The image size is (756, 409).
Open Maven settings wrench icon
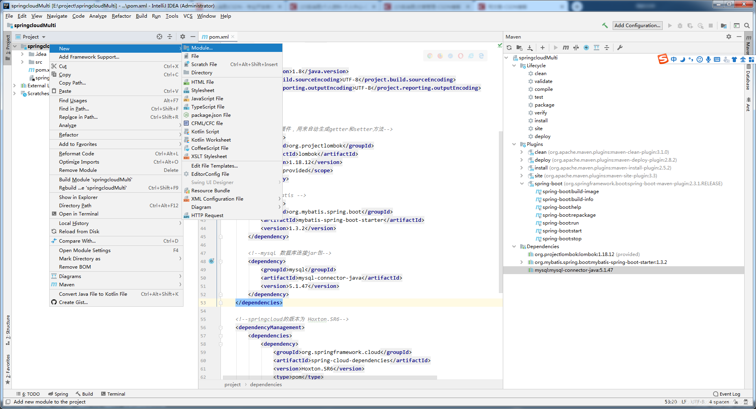(x=620, y=48)
